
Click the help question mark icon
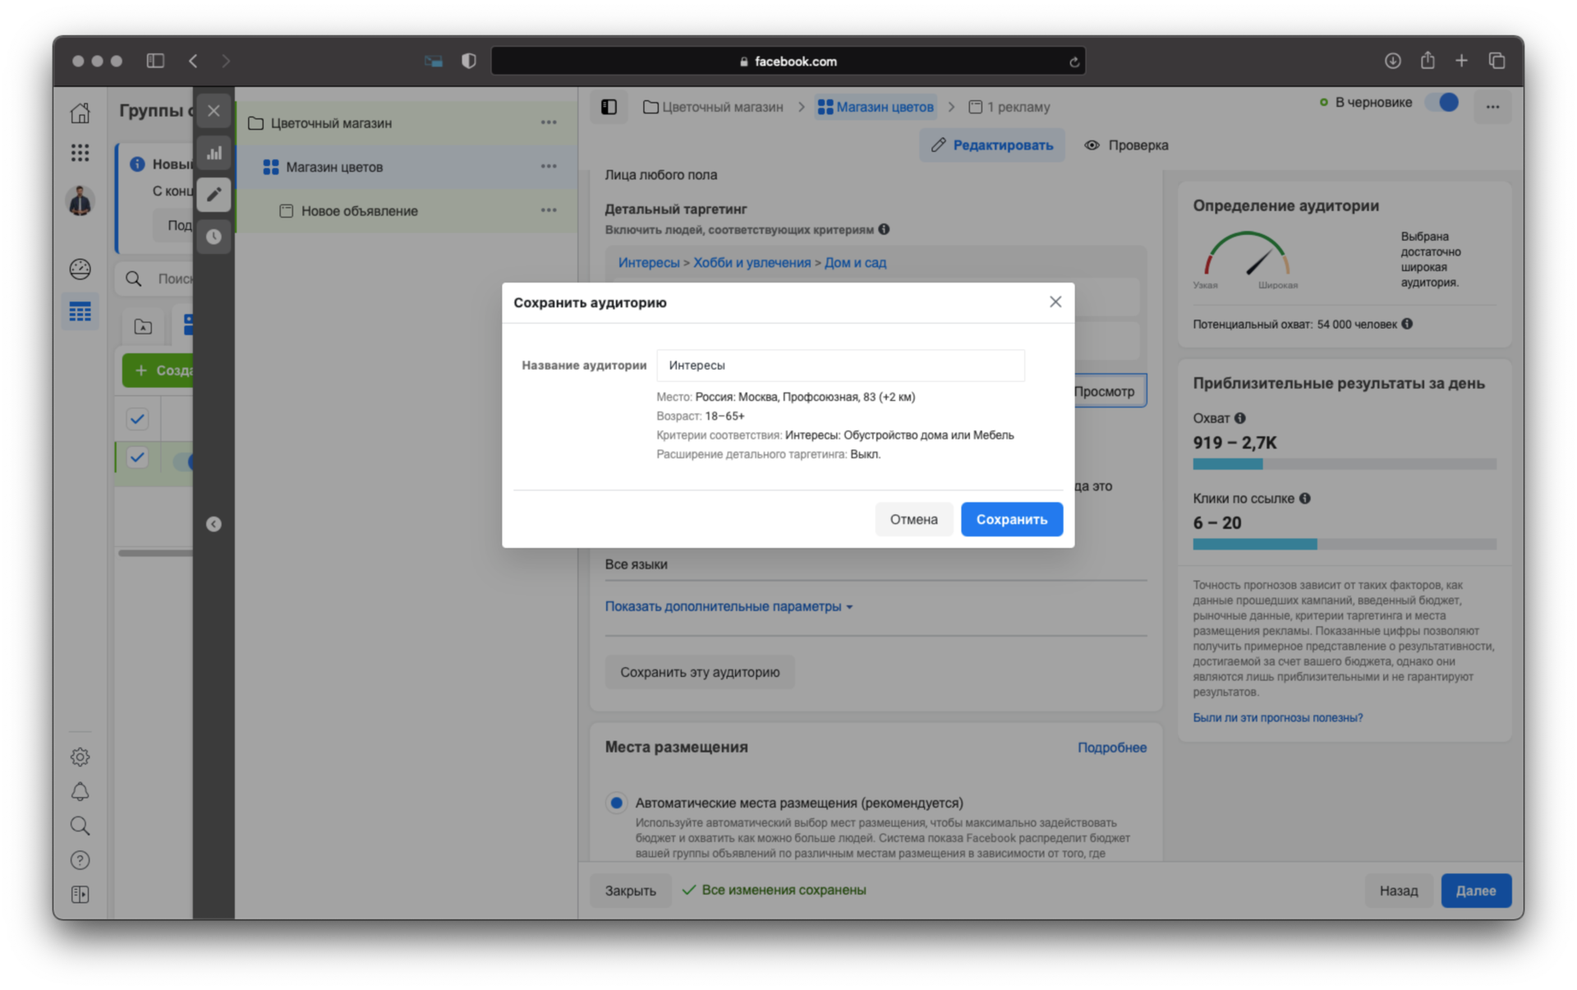[x=81, y=860]
